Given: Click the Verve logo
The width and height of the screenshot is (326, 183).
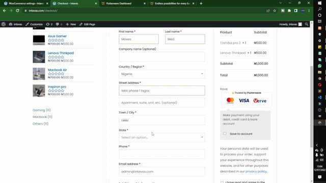Looking at the screenshot, I should [x=260, y=101].
